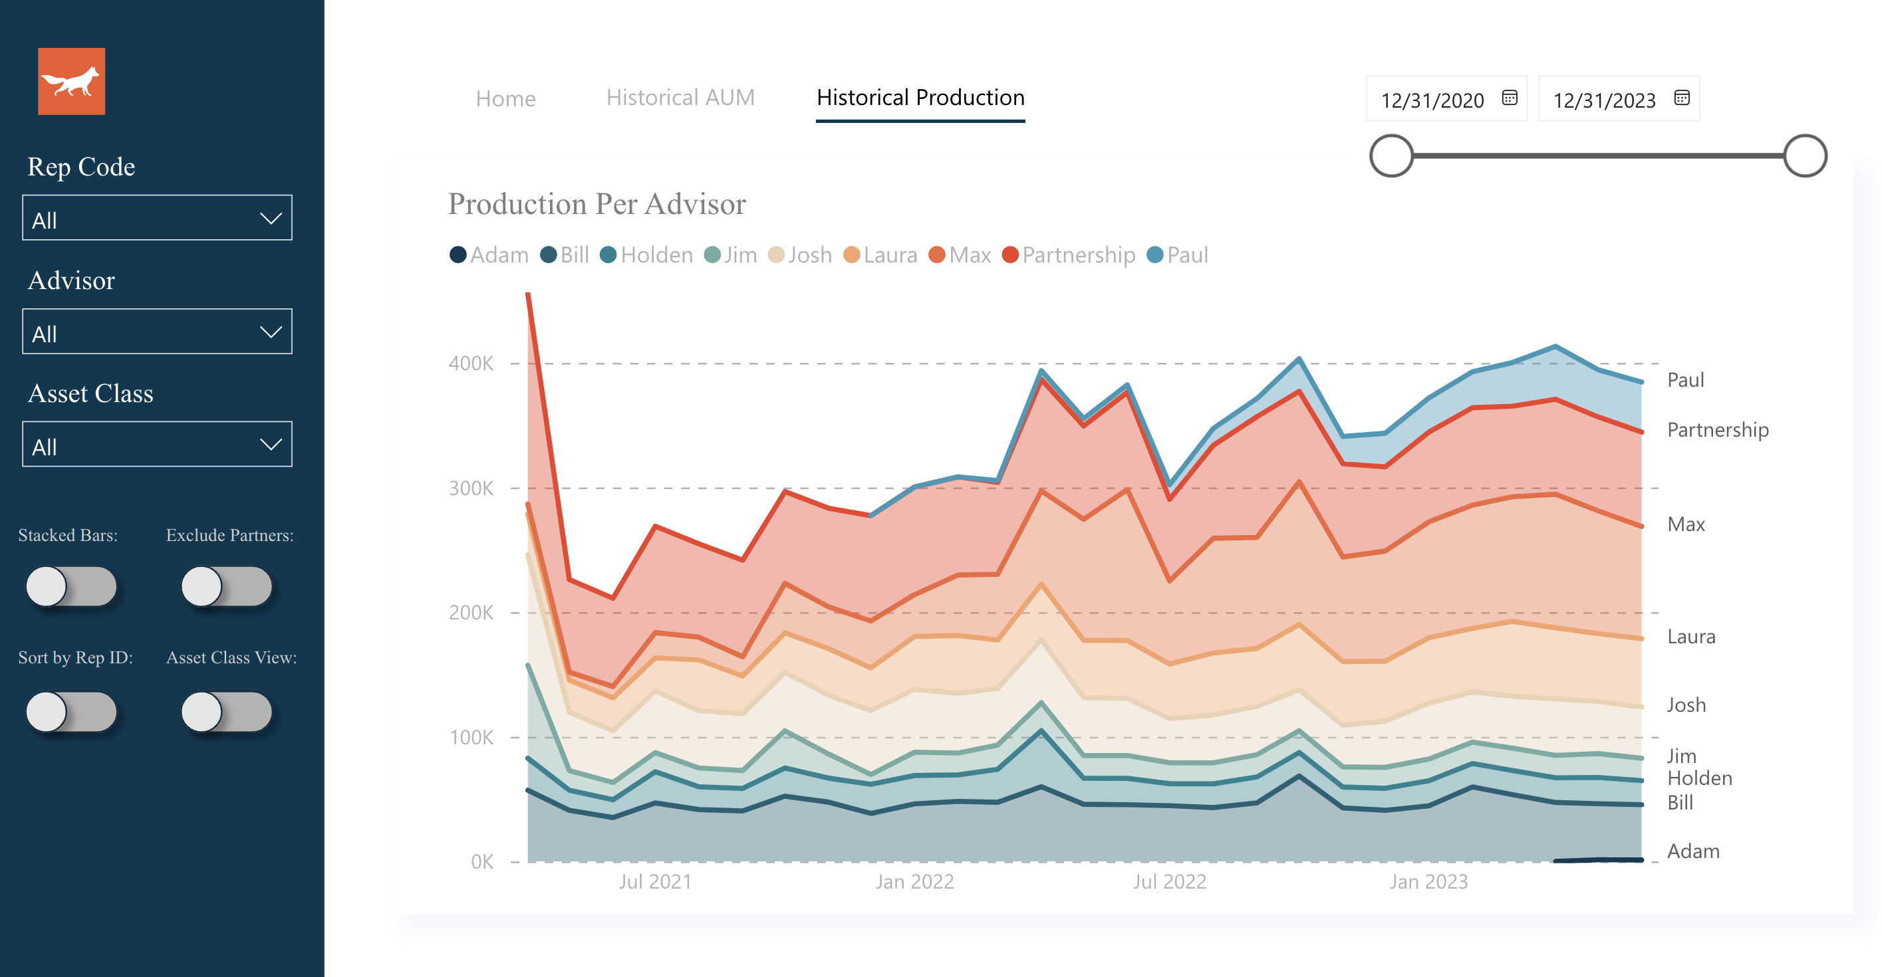
Task: Switch to the Historical AUM tab
Action: pos(680,97)
